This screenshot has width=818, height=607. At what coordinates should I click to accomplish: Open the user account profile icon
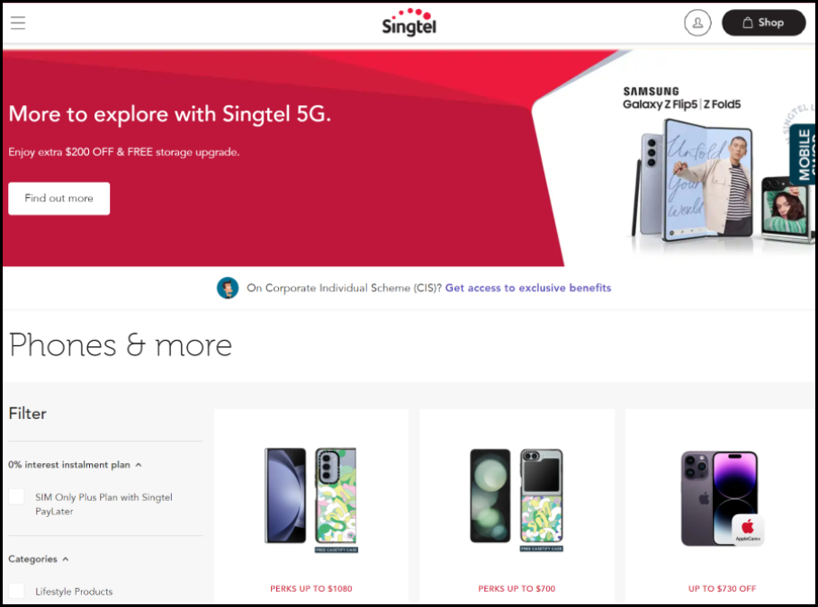coord(697,23)
